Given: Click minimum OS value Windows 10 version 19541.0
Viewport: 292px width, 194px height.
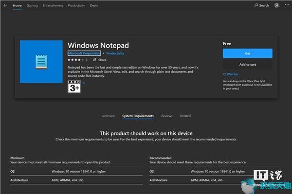Looking at the screenshot, I should pos(78,171).
